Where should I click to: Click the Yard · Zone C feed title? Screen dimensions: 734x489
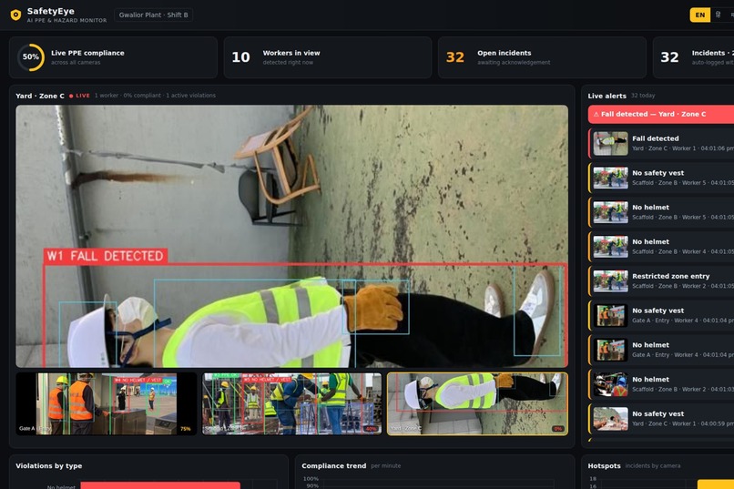click(40, 96)
